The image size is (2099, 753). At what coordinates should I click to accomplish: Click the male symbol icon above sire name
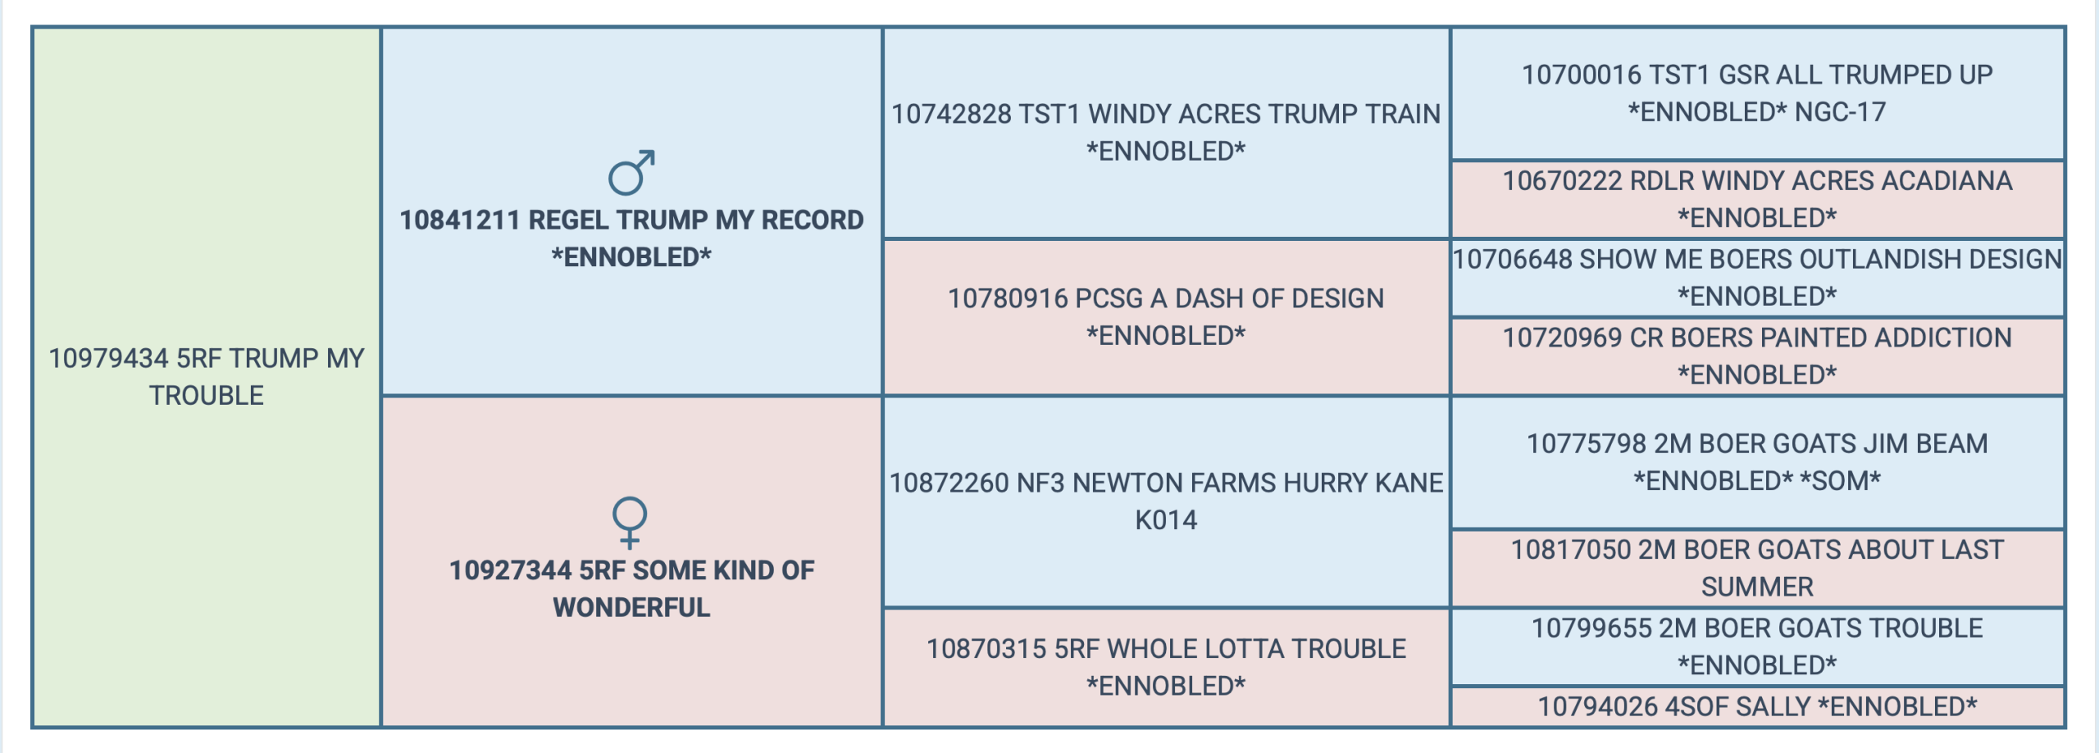pos(631,172)
